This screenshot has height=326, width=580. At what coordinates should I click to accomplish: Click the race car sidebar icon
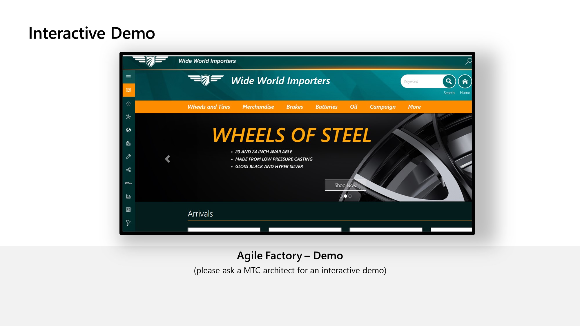point(128,183)
